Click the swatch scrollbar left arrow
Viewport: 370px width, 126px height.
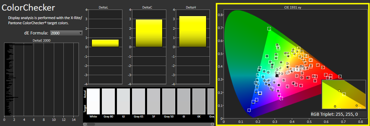(85, 124)
